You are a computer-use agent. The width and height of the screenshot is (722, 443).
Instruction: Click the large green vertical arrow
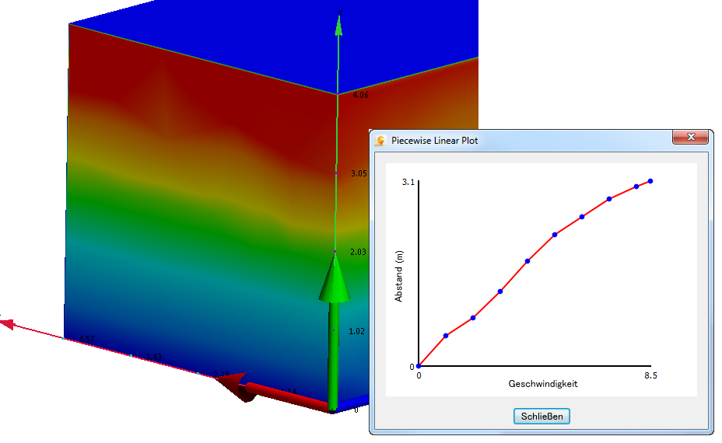[x=334, y=331]
